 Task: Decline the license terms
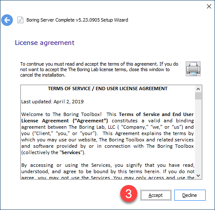(190, 195)
